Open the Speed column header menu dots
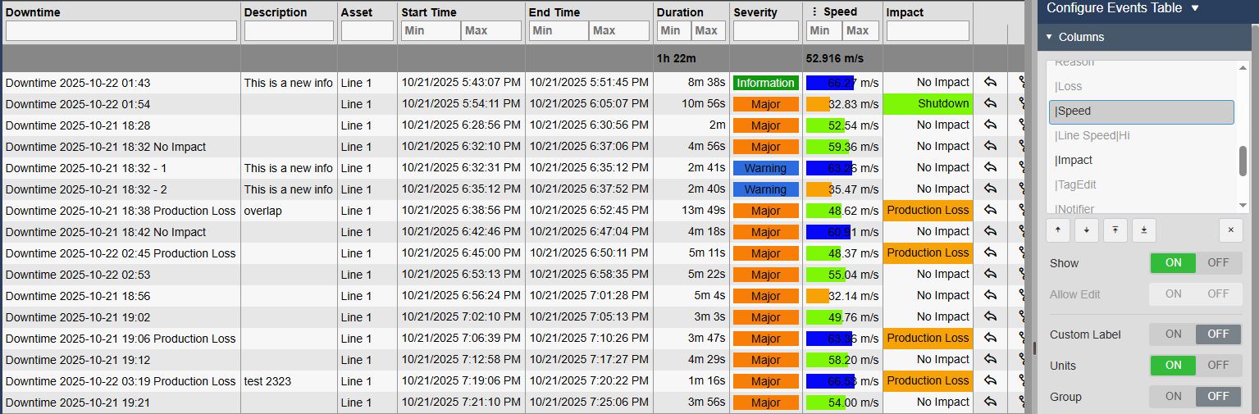 click(x=814, y=11)
